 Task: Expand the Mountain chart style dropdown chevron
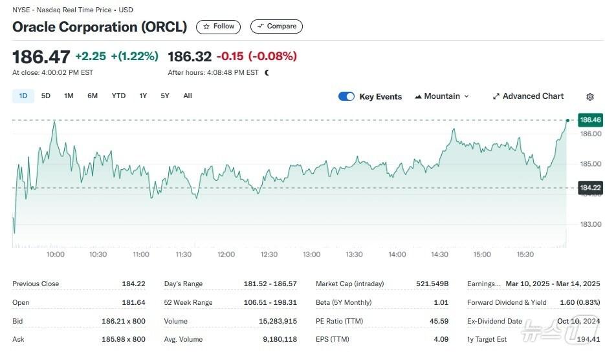[467, 96]
